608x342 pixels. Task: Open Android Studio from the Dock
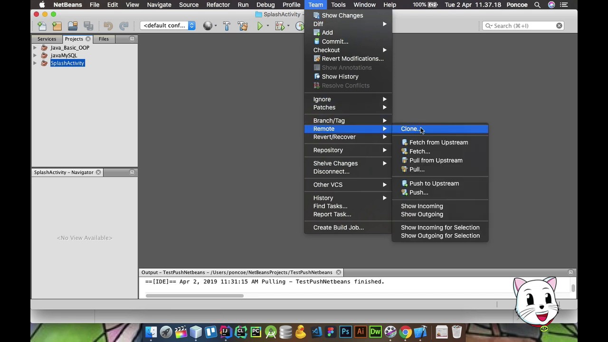(x=271, y=332)
